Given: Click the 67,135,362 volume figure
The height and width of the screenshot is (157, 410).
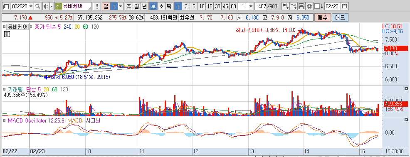Looking at the screenshot, I should 90,18.
